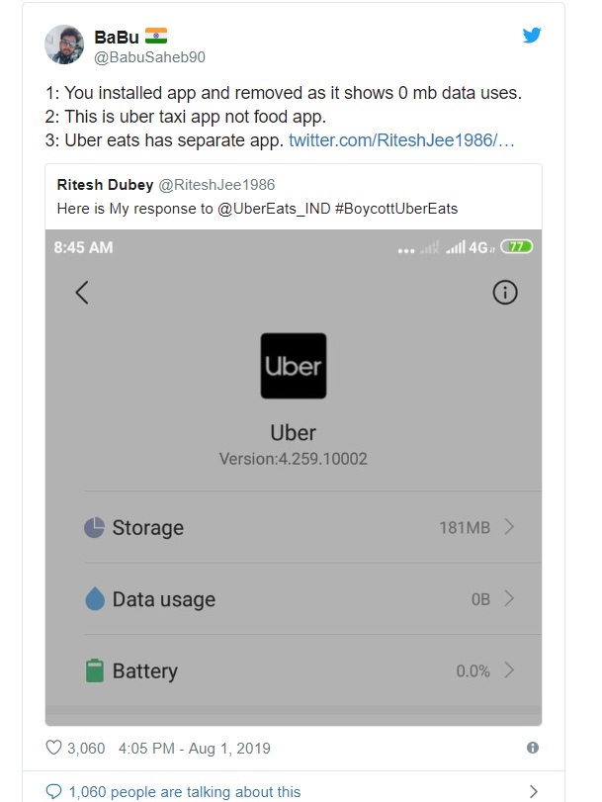The image size is (602, 802).
Task: Expand the Storage 181MB chevron
Action: [509, 527]
